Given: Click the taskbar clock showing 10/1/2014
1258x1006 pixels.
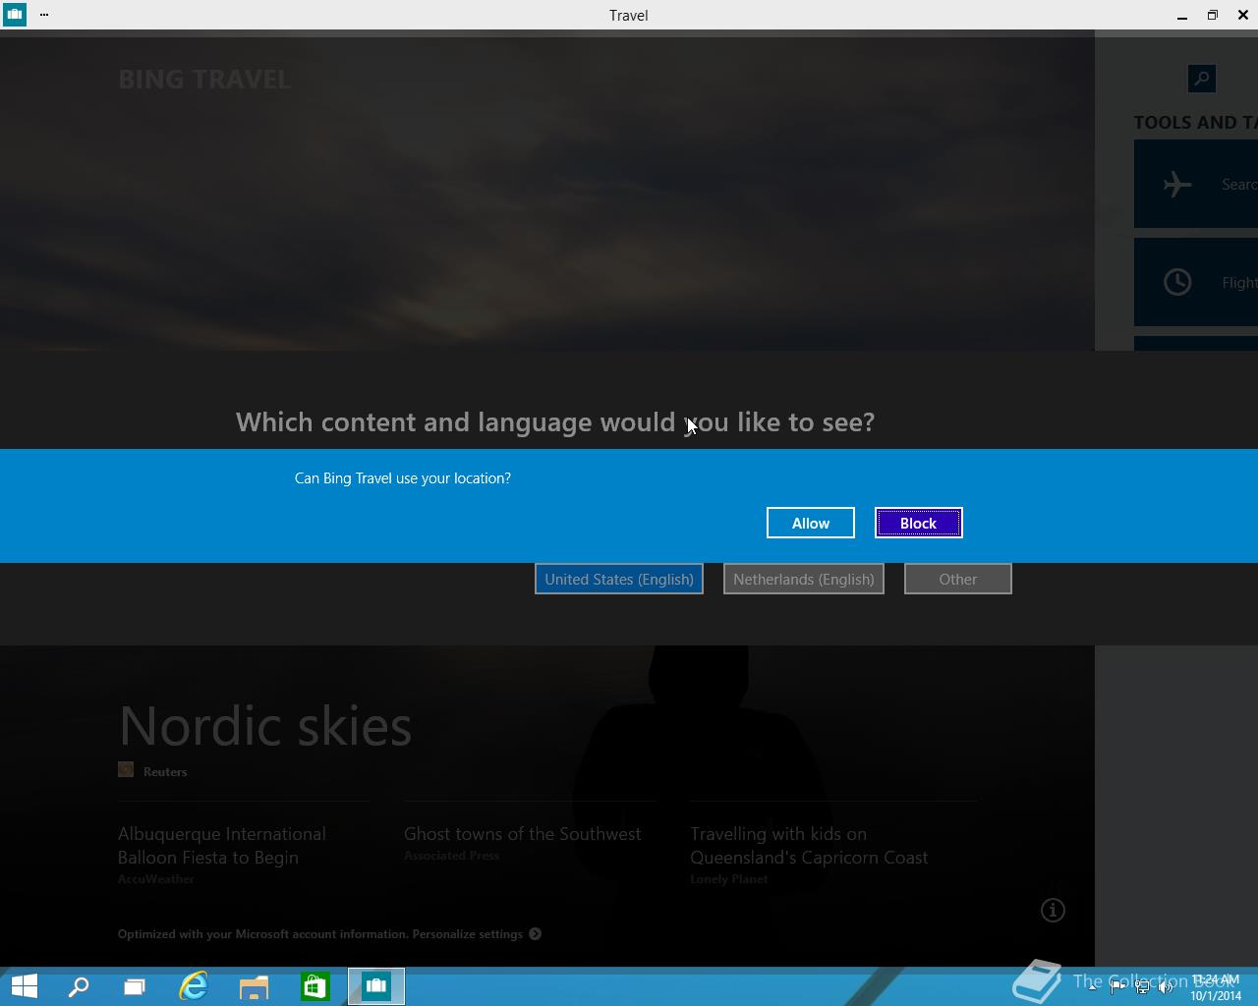Looking at the screenshot, I should tap(1216, 987).
